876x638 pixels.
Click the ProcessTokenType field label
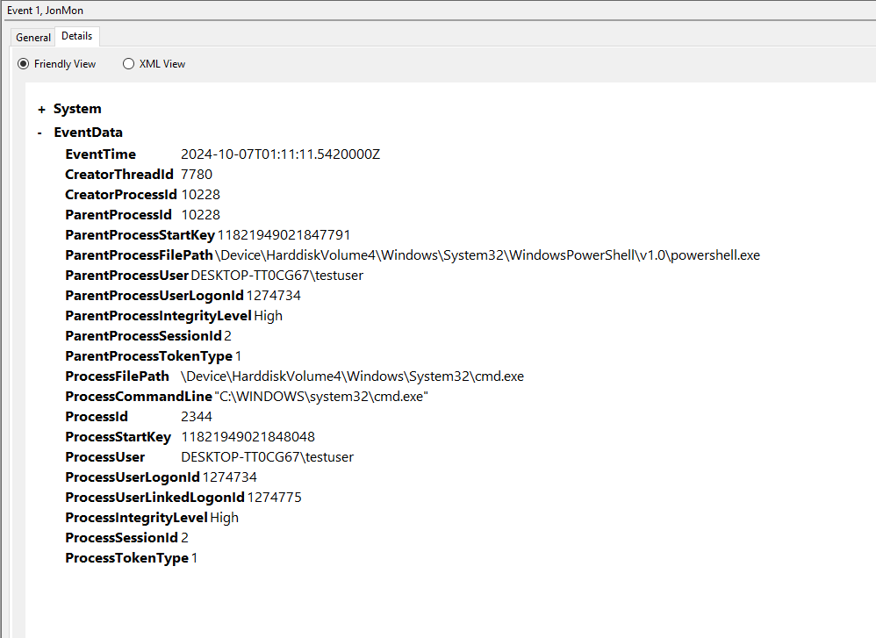pyautogui.click(x=126, y=557)
